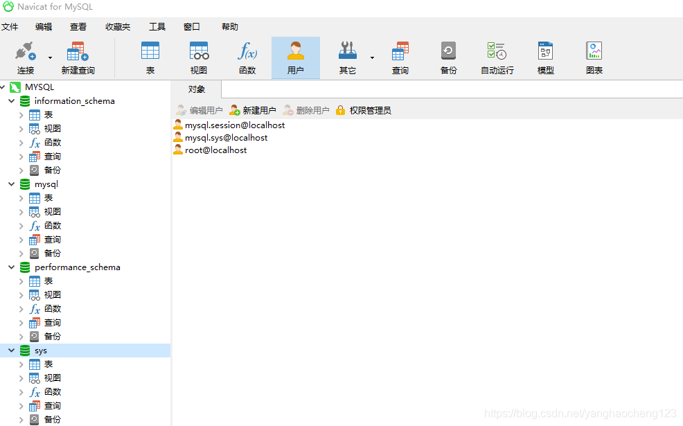Click the New Query (新建查询) toolbar icon
This screenshot has height=426, width=683.
coord(78,51)
